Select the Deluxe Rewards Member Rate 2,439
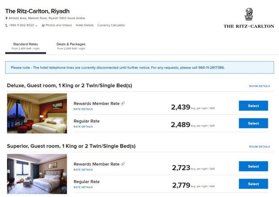The width and height of the screenshot is (279, 197). coord(253,106)
